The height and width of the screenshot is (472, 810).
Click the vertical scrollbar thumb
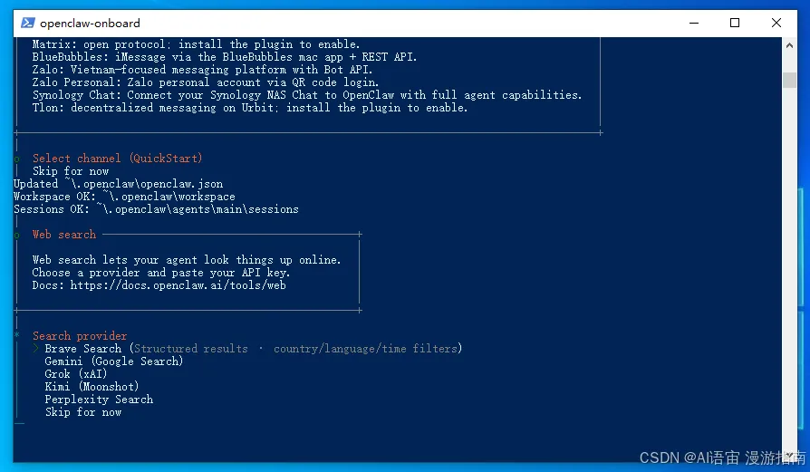789,80
